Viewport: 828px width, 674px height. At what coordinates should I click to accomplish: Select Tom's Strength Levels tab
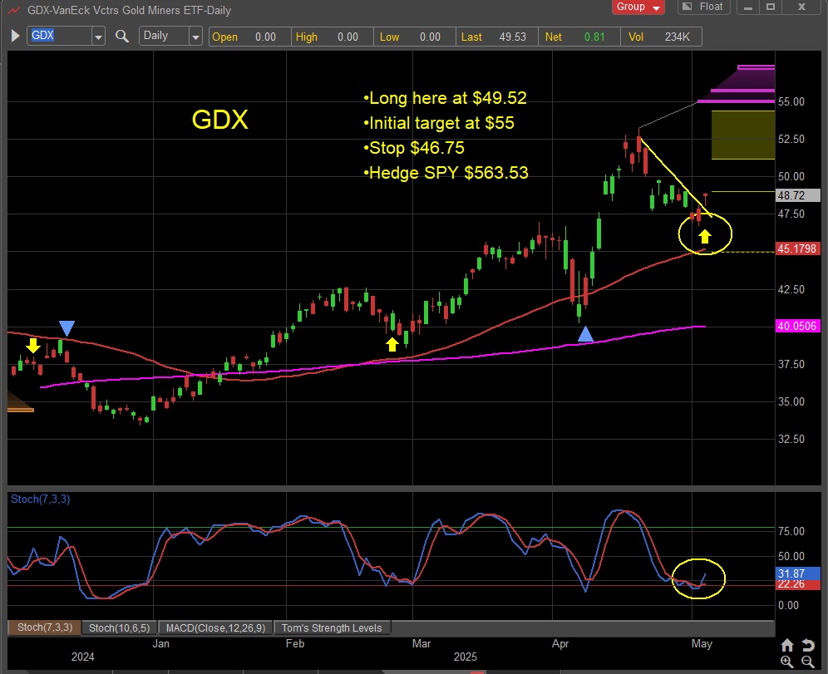pos(332,627)
